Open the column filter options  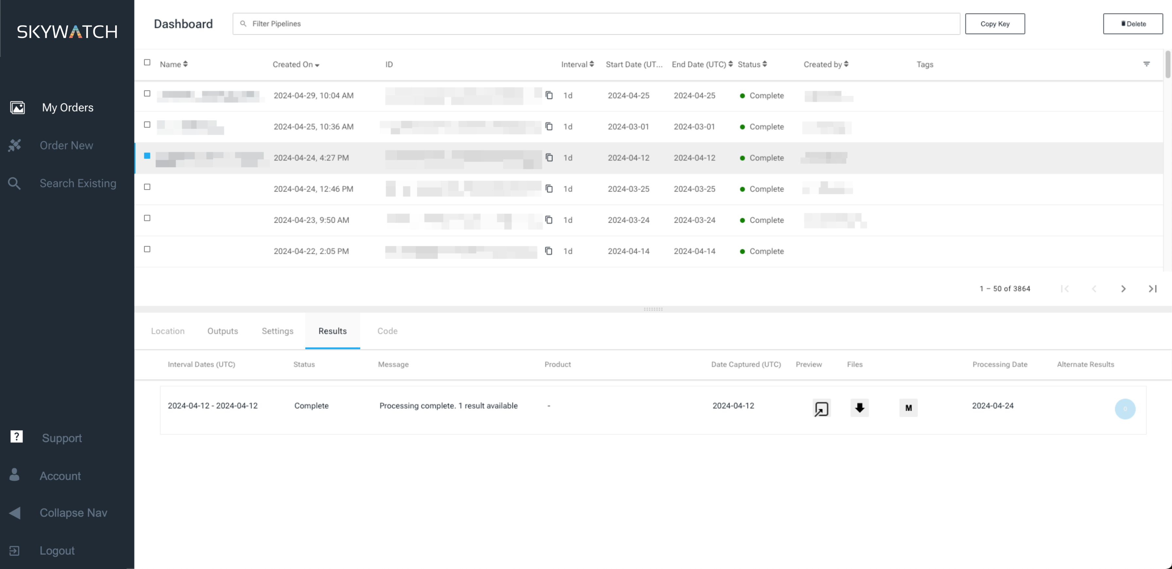click(x=1146, y=64)
